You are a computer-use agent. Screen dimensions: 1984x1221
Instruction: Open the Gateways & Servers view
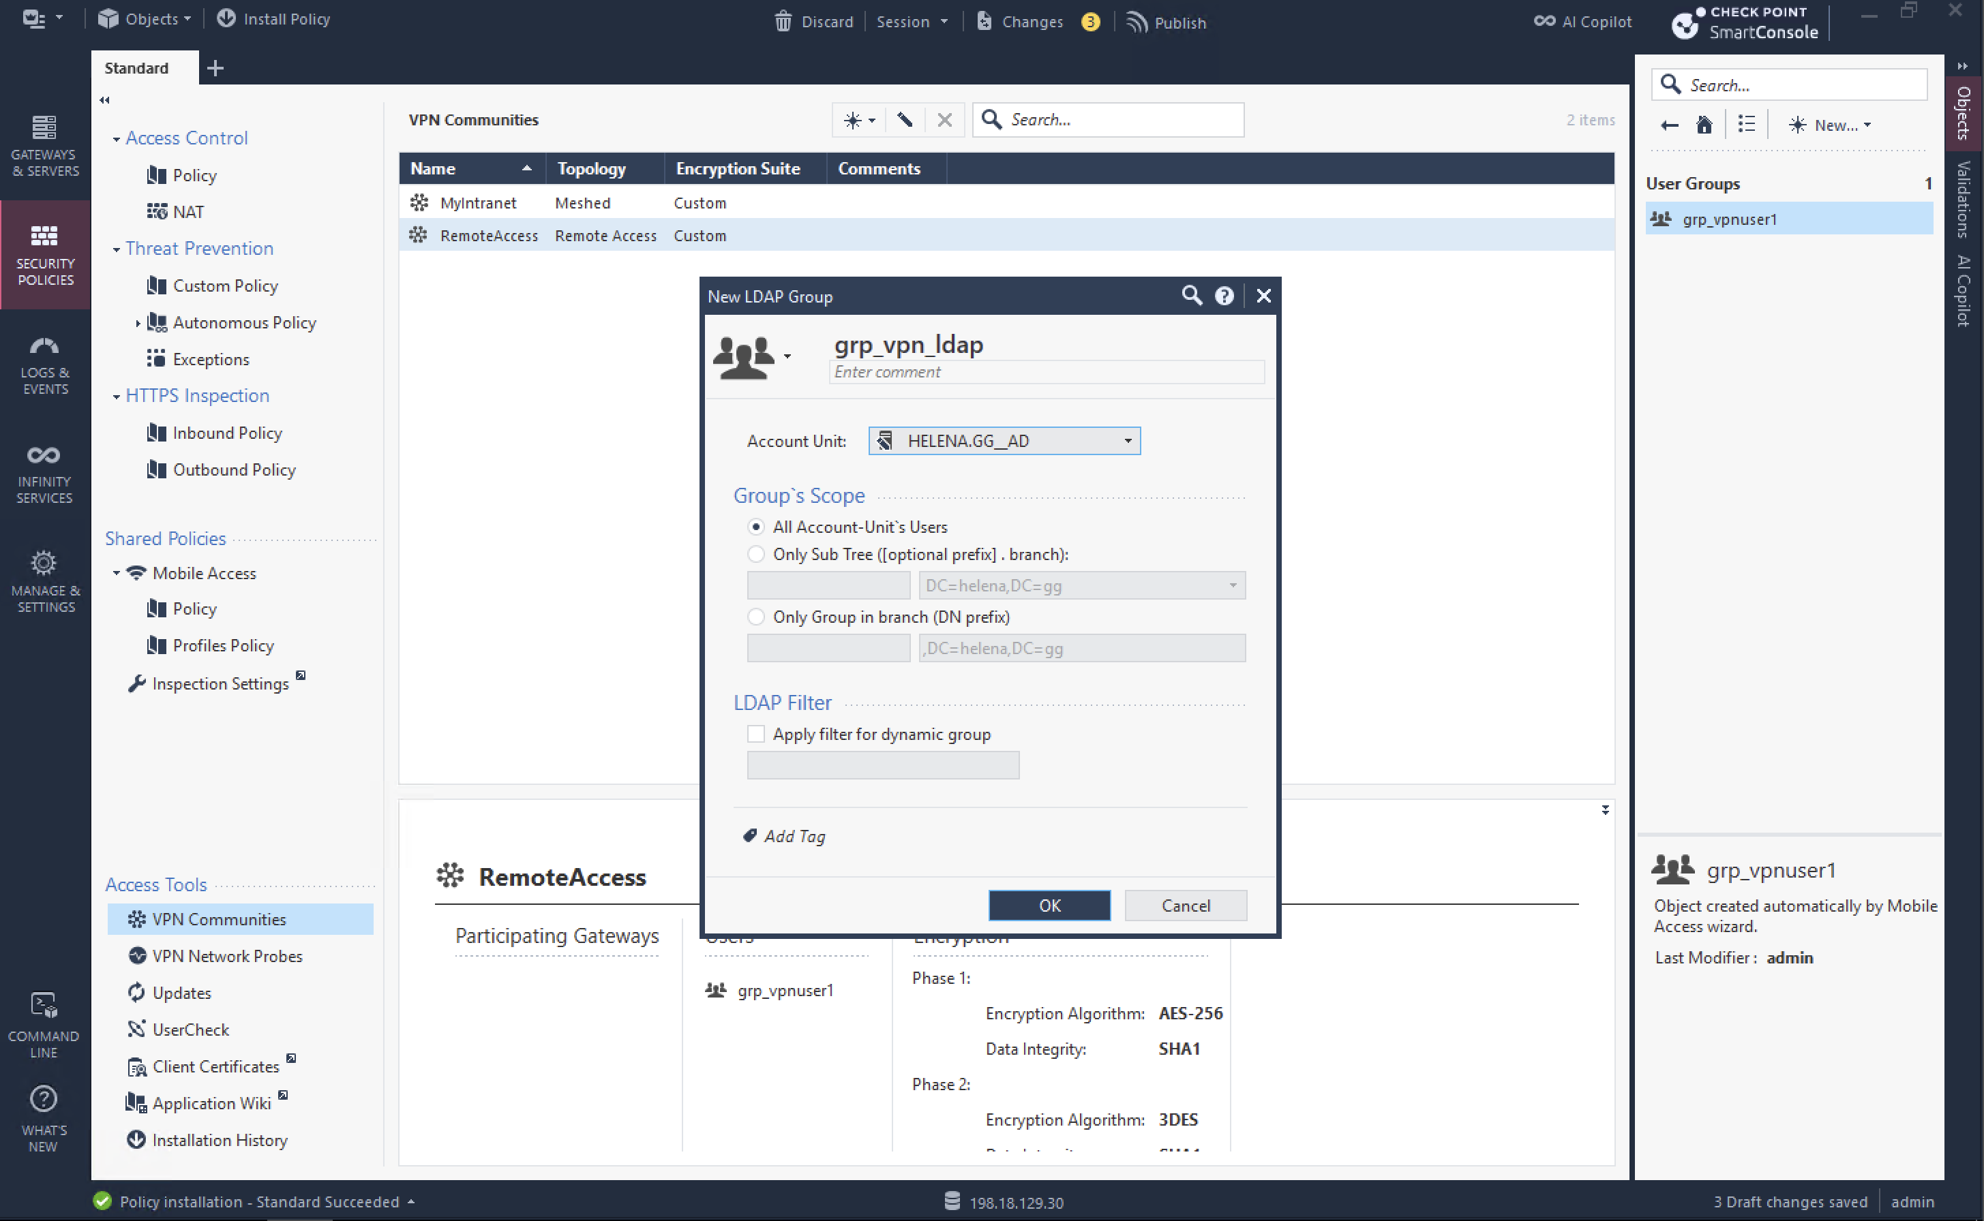pyautogui.click(x=44, y=145)
